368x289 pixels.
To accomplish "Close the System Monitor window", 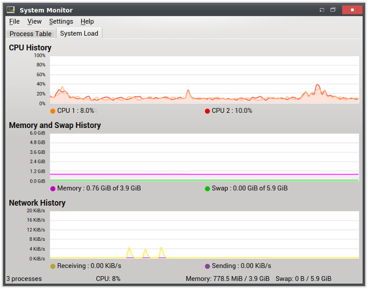I will point(352,10).
